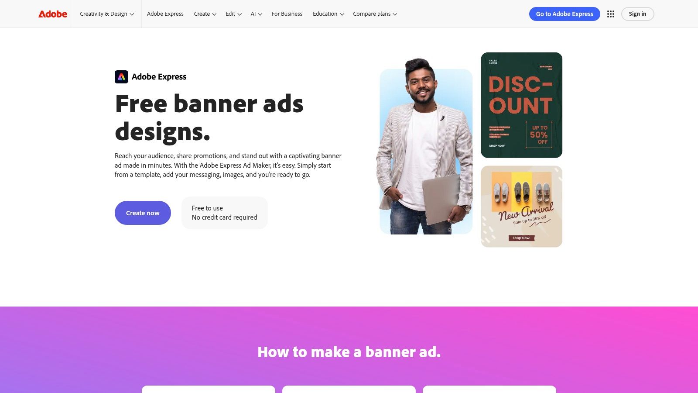
Task: Click the Adobe logo in the header
Action: coord(53,14)
